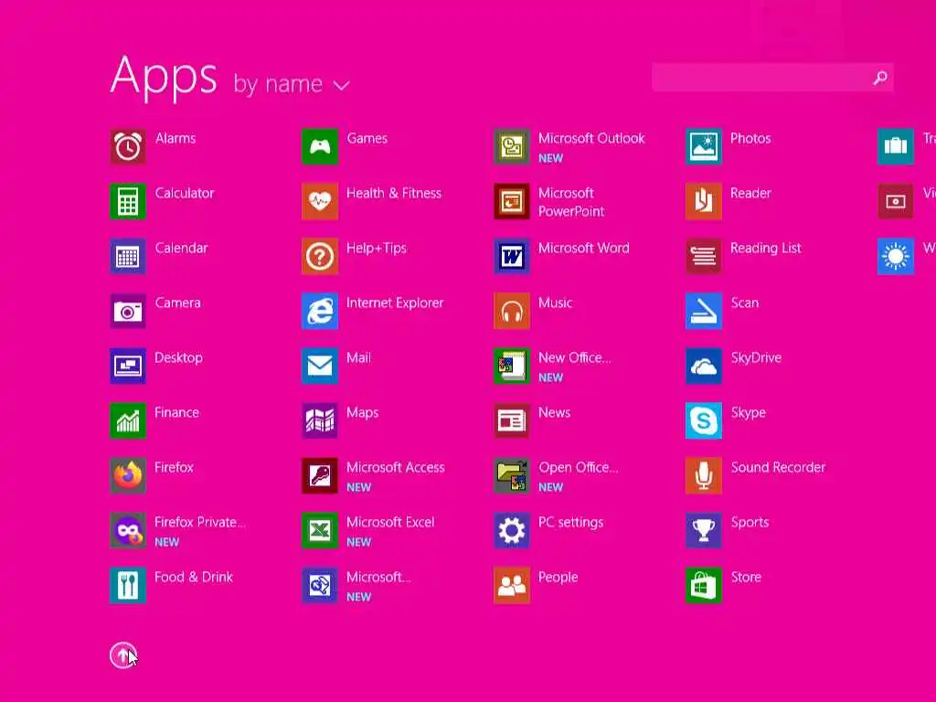The height and width of the screenshot is (702, 936).
Task: Launch the Camera app icon
Action: coord(128,311)
